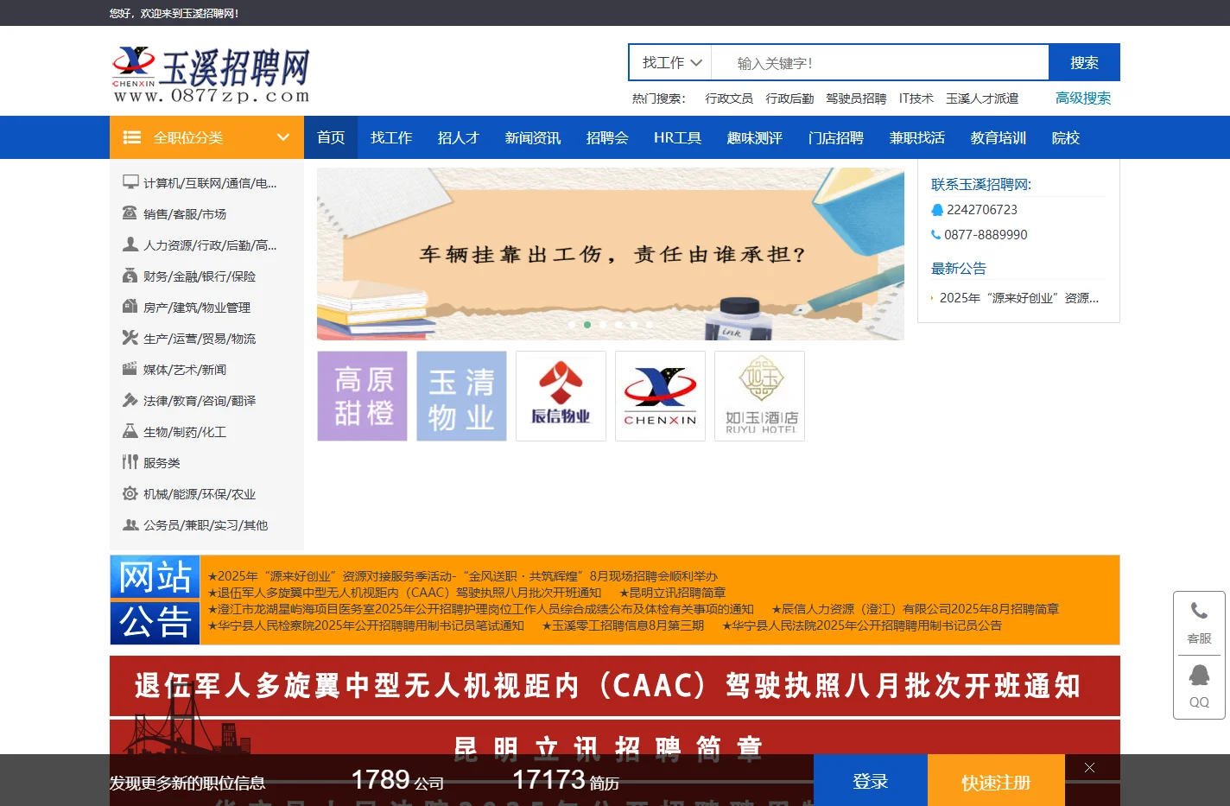Click the tools icon beside 生产/运营/贸易/物流
Viewport: 1230px width, 806px height.
(x=130, y=338)
